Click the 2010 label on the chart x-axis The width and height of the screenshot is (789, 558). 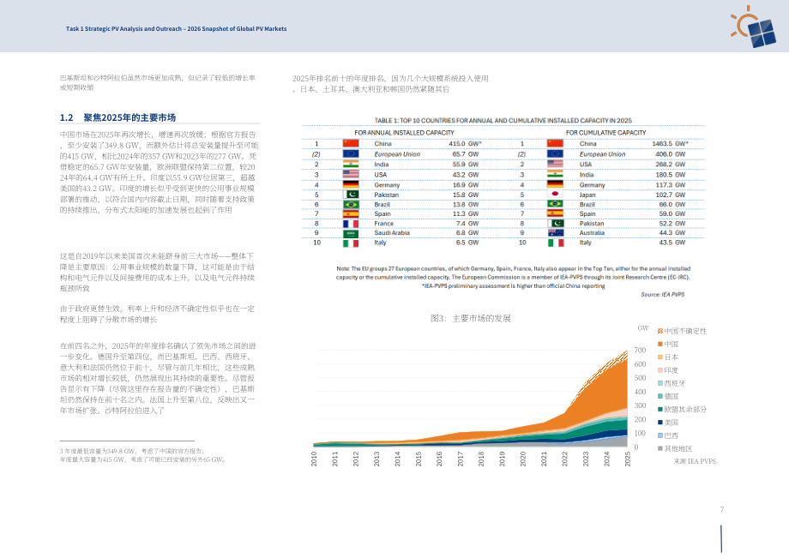314,459
